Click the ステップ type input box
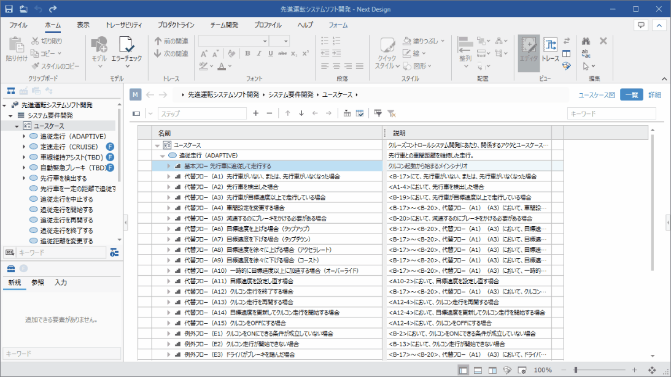Viewport: 671px width, 377px height. 202,113
